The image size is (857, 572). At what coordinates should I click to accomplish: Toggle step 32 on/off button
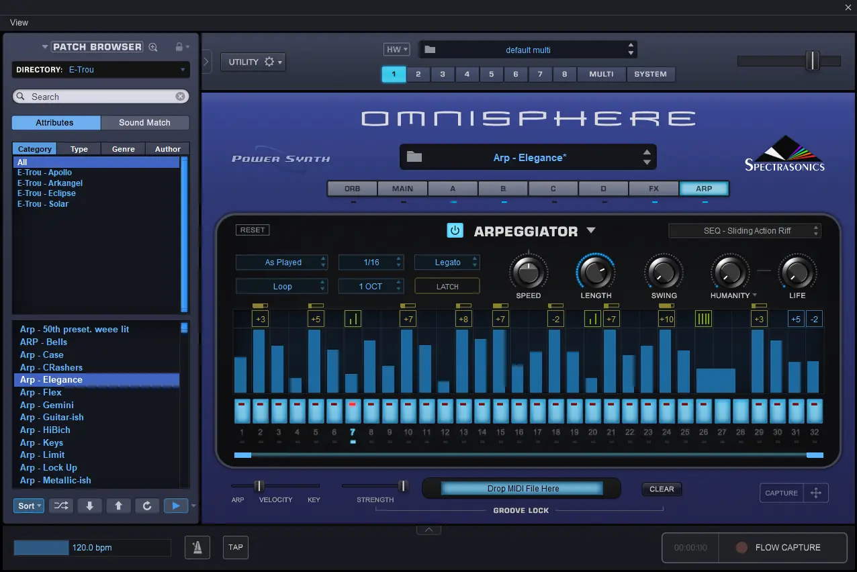[814, 411]
